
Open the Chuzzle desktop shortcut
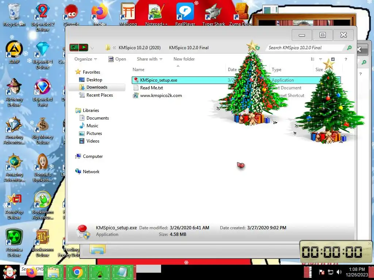(x=71, y=15)
